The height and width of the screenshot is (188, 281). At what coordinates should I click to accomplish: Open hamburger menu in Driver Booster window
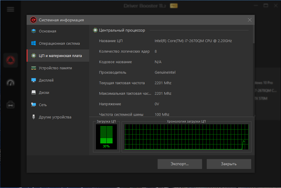coord(11,9)
